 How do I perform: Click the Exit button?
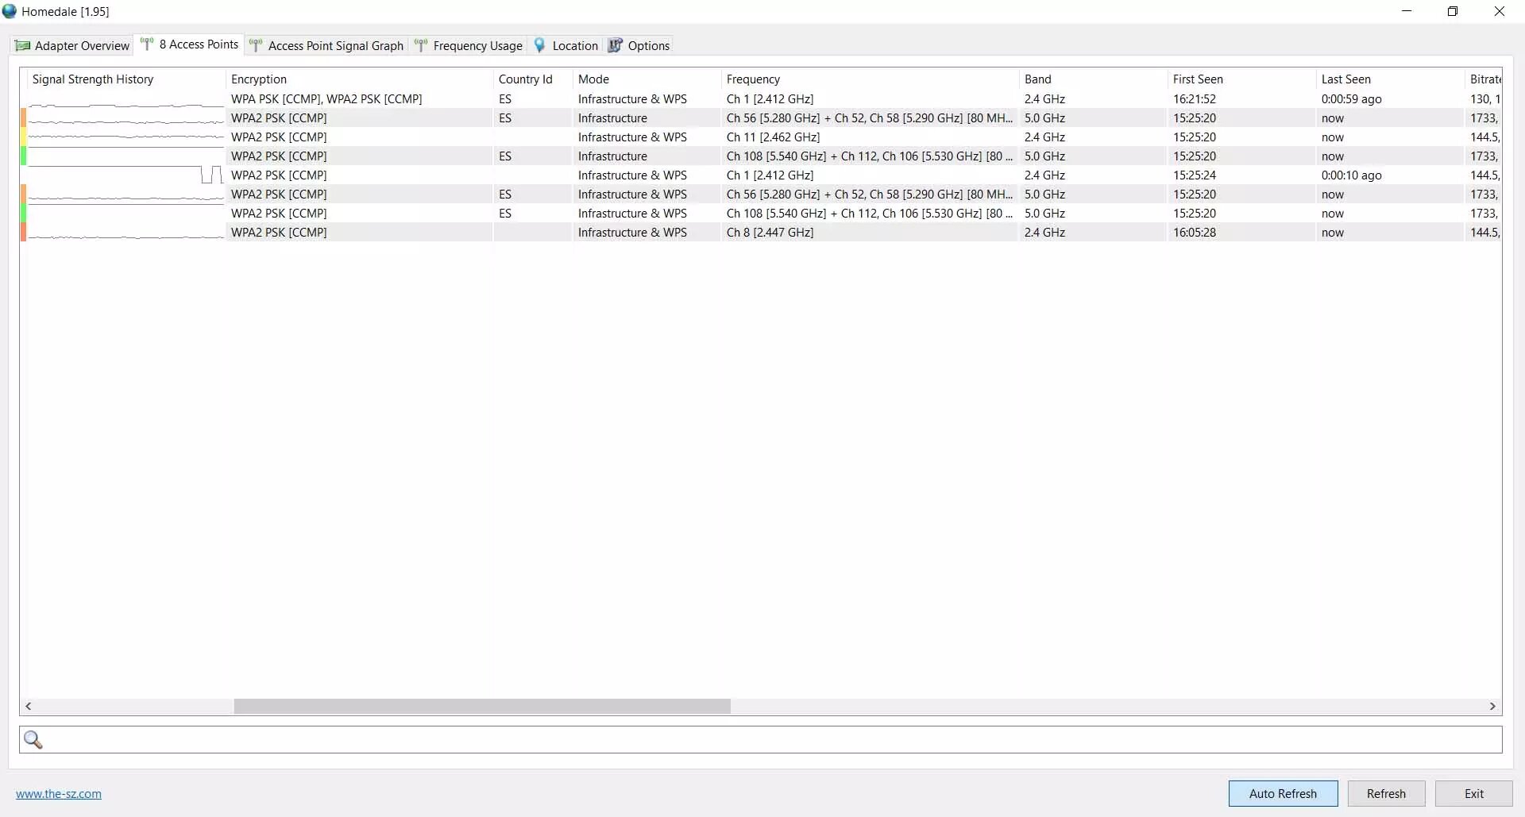[x=1473, y=793]
